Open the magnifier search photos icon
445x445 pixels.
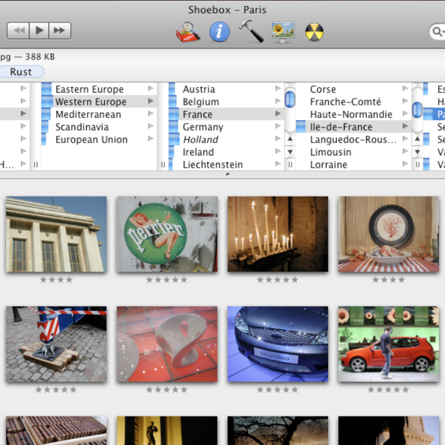coord(188,32)
